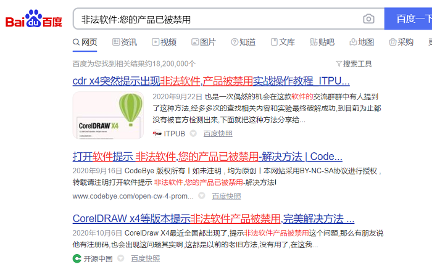Screen dimensions: 432x267
Task: Click the ITPUB source name
Action: point(175,134)
